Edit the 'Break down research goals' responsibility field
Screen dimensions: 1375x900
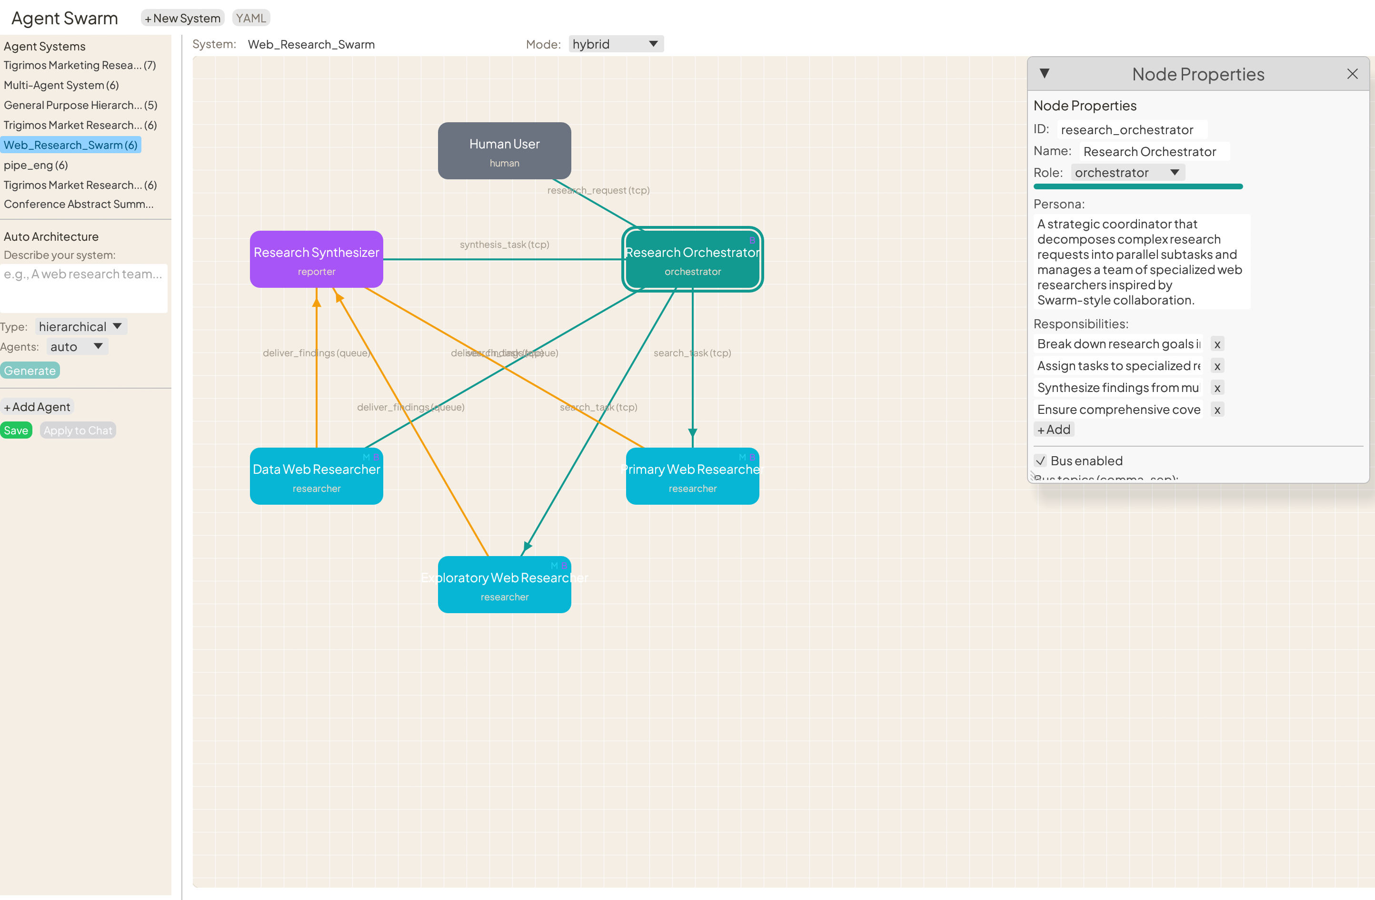coord(1118,344)
